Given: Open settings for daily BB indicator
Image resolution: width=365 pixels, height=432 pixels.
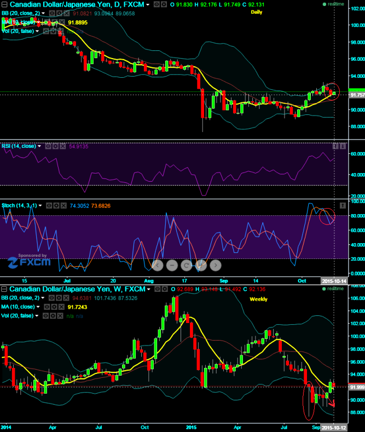Looking at the screenshot, I should pos(59,13).
